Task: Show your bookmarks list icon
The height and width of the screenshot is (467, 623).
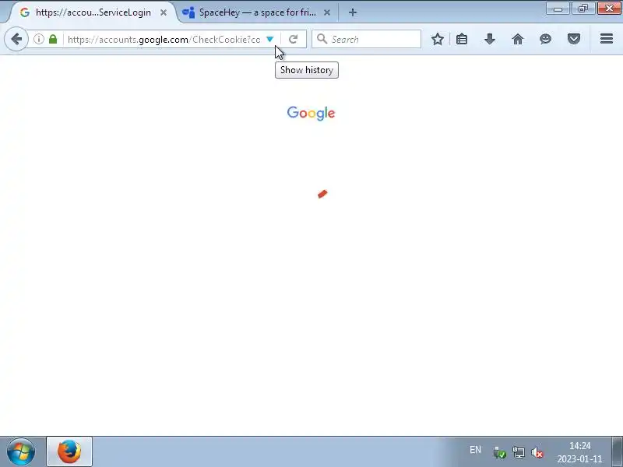Action: coord(462,39)
